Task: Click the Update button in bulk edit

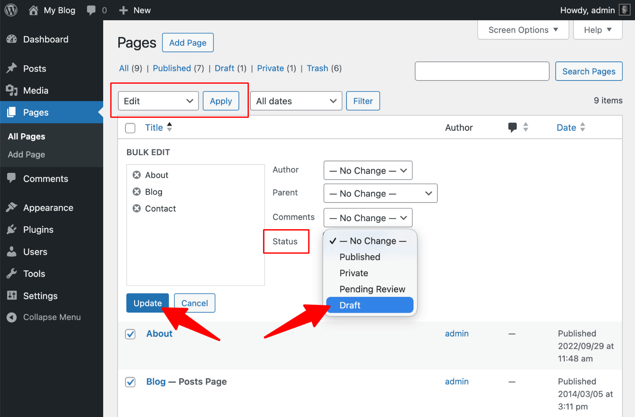Action: pyautogui.click(x=147, y=303)
